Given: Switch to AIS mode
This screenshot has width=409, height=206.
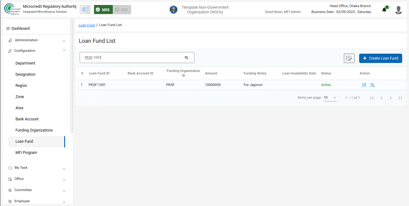Looking at the screenshot, I should pyautogui.click(x=122, y=10).
